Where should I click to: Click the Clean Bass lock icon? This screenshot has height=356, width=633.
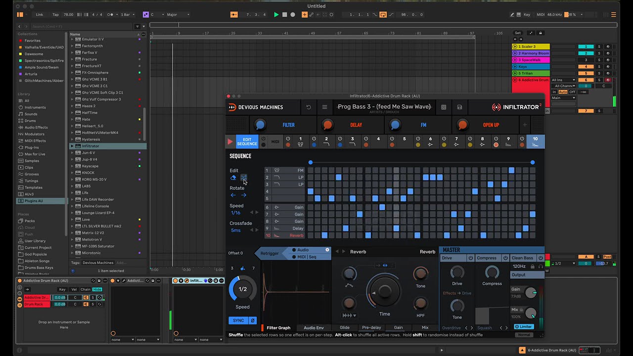point(533,266)
